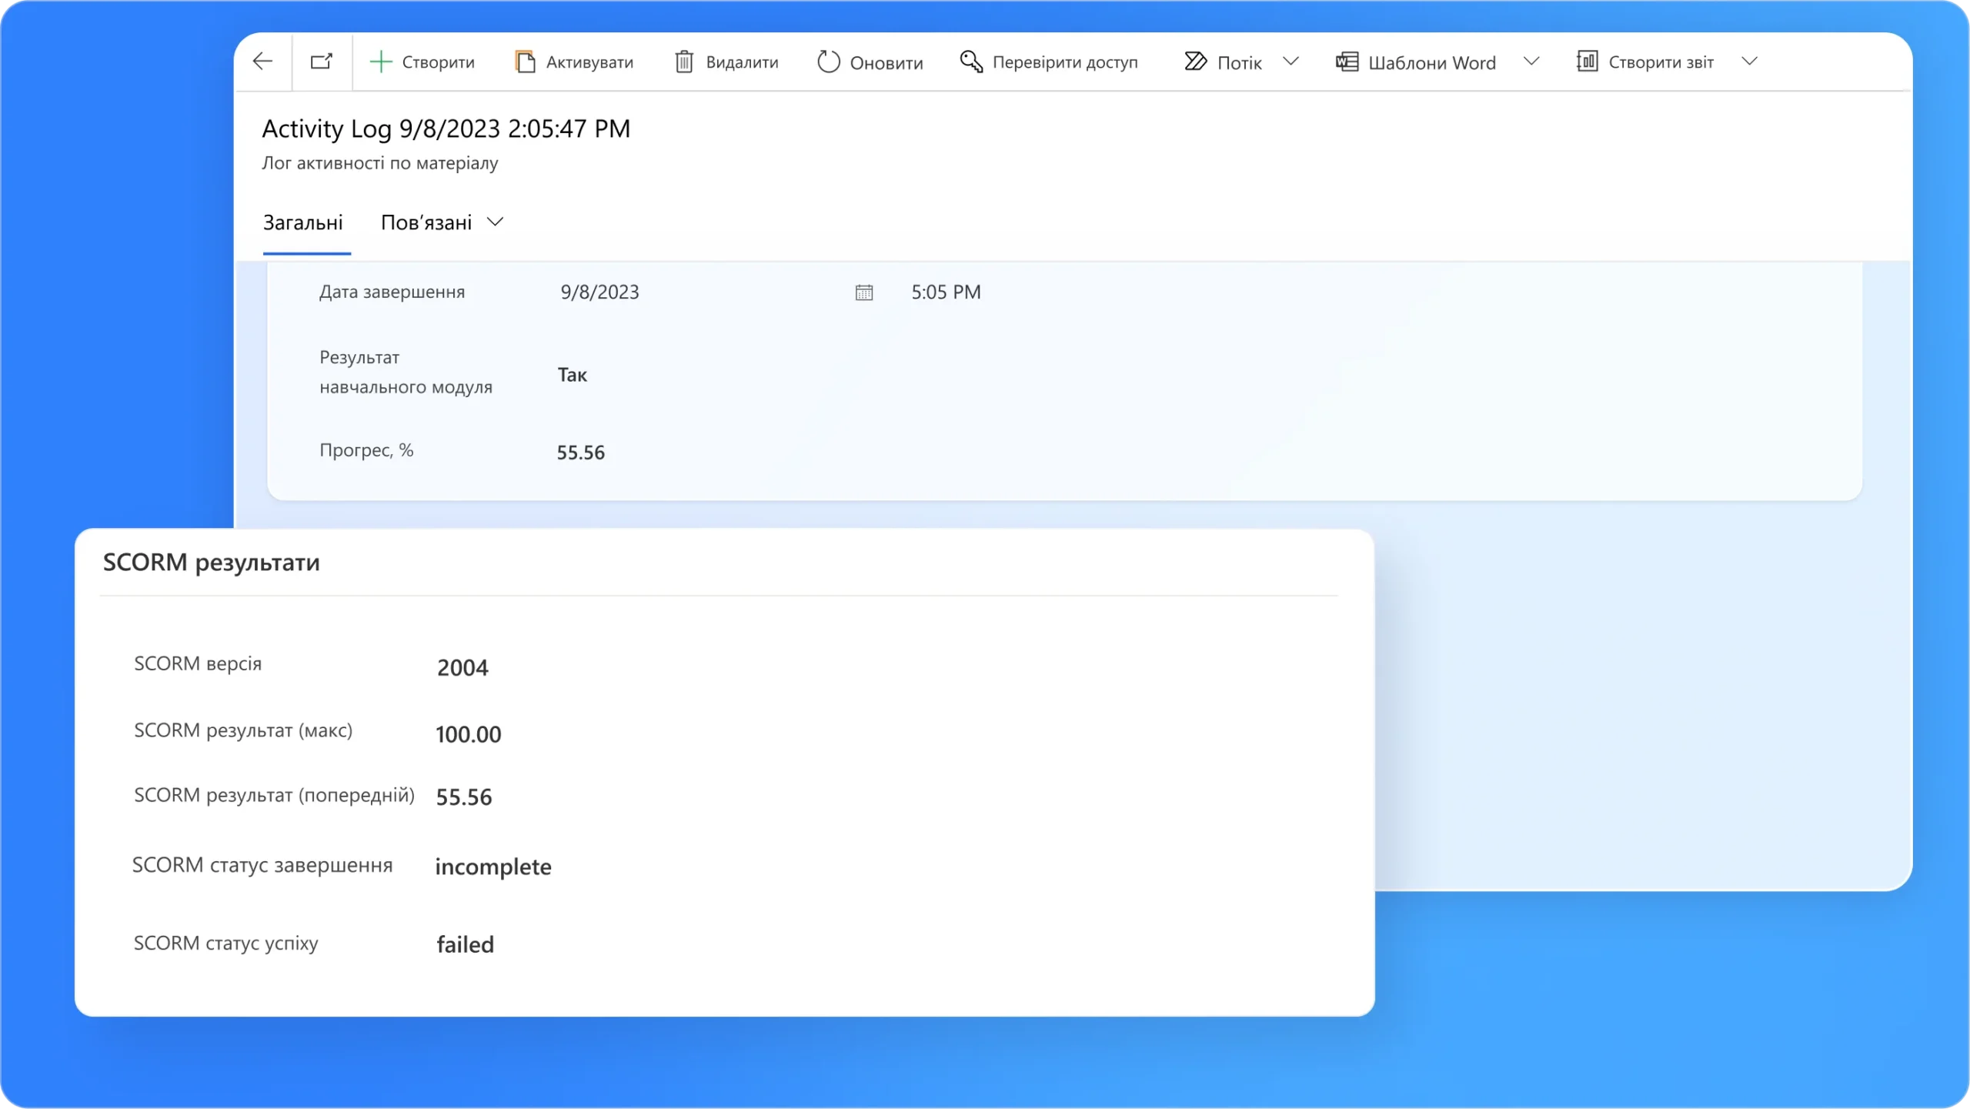Click the Шаблони Word icon
This screenshot has width=1970, height=1109.
click(x=1347, y=62)
